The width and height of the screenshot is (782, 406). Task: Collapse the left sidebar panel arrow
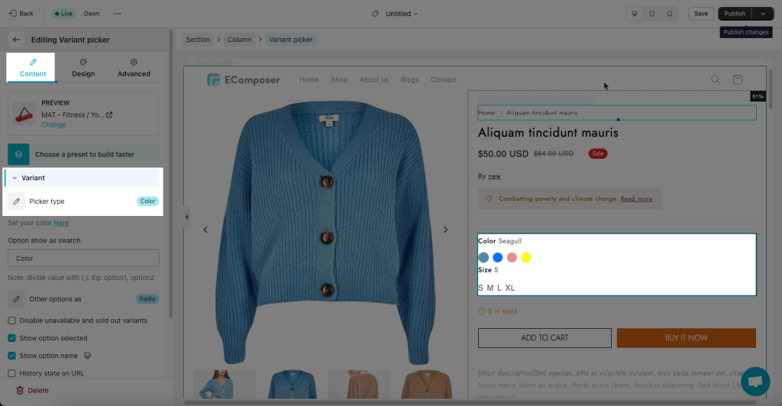(x=186, y=217)
